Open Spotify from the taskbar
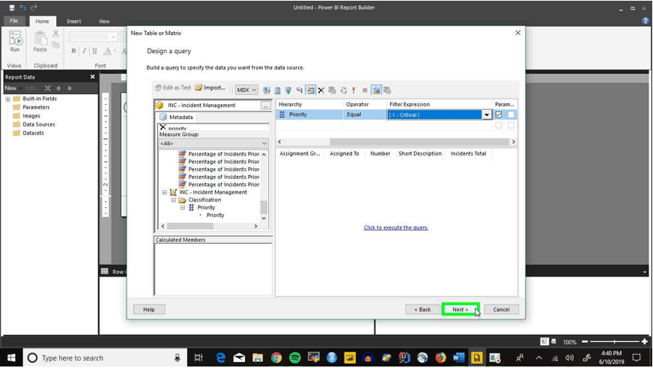The height and width of the screenshot is (368, 653). [x=295, y=358]
